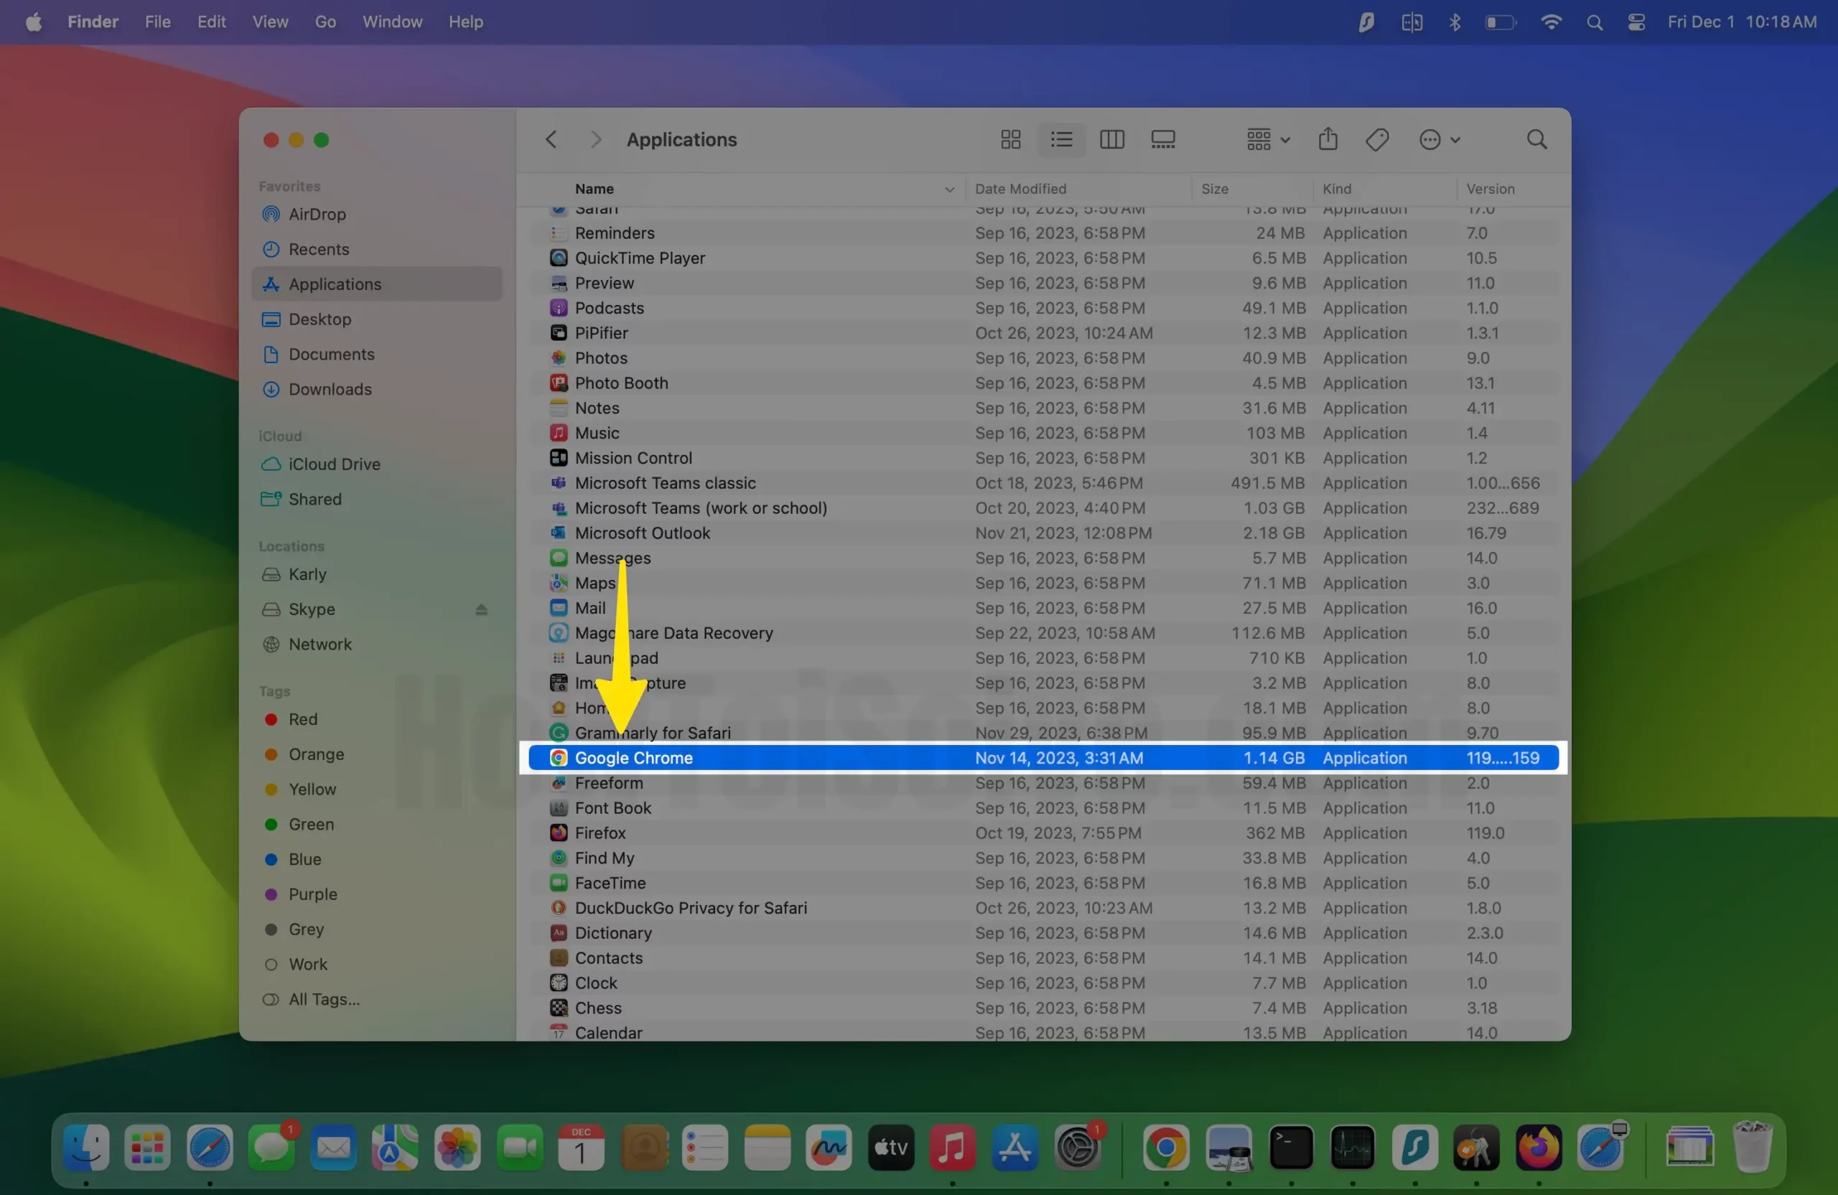The image size is (1838, 1195).
Task: Open Terminal from the Dock
Action: tap(1290, 1148)
